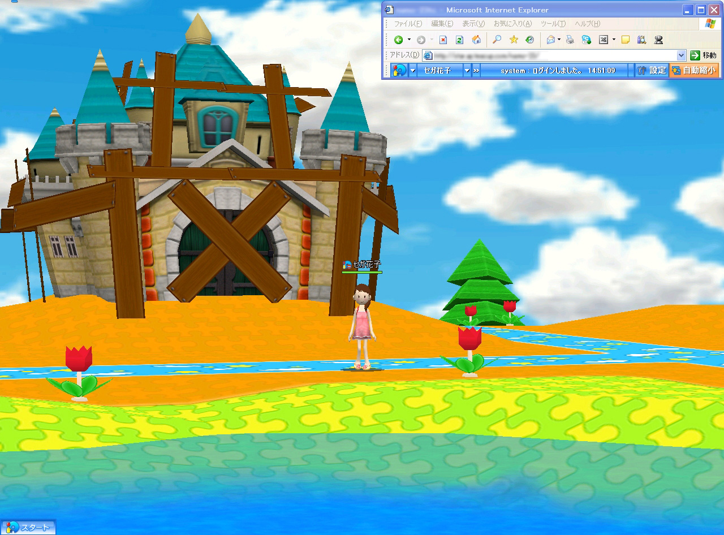Open the dropdown arrow right of セガ花子
Image resolution: width=724 pixels, height=535 pixels.
(x=467, y=70)
